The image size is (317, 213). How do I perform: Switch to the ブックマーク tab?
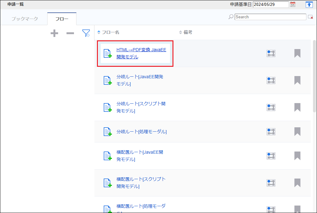pyautogui.click(x=25, y=19)
